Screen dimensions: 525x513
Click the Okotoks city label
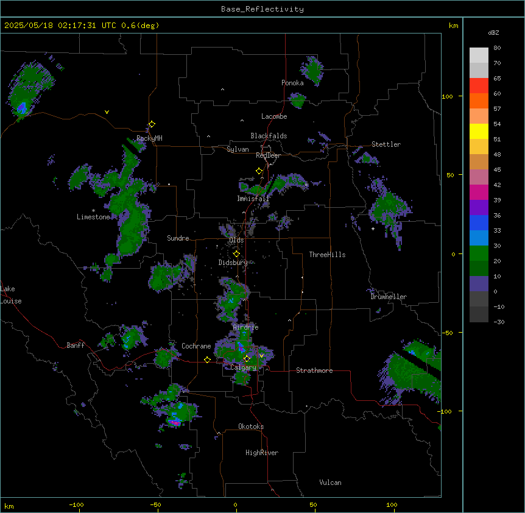click(x=251, y=426)
